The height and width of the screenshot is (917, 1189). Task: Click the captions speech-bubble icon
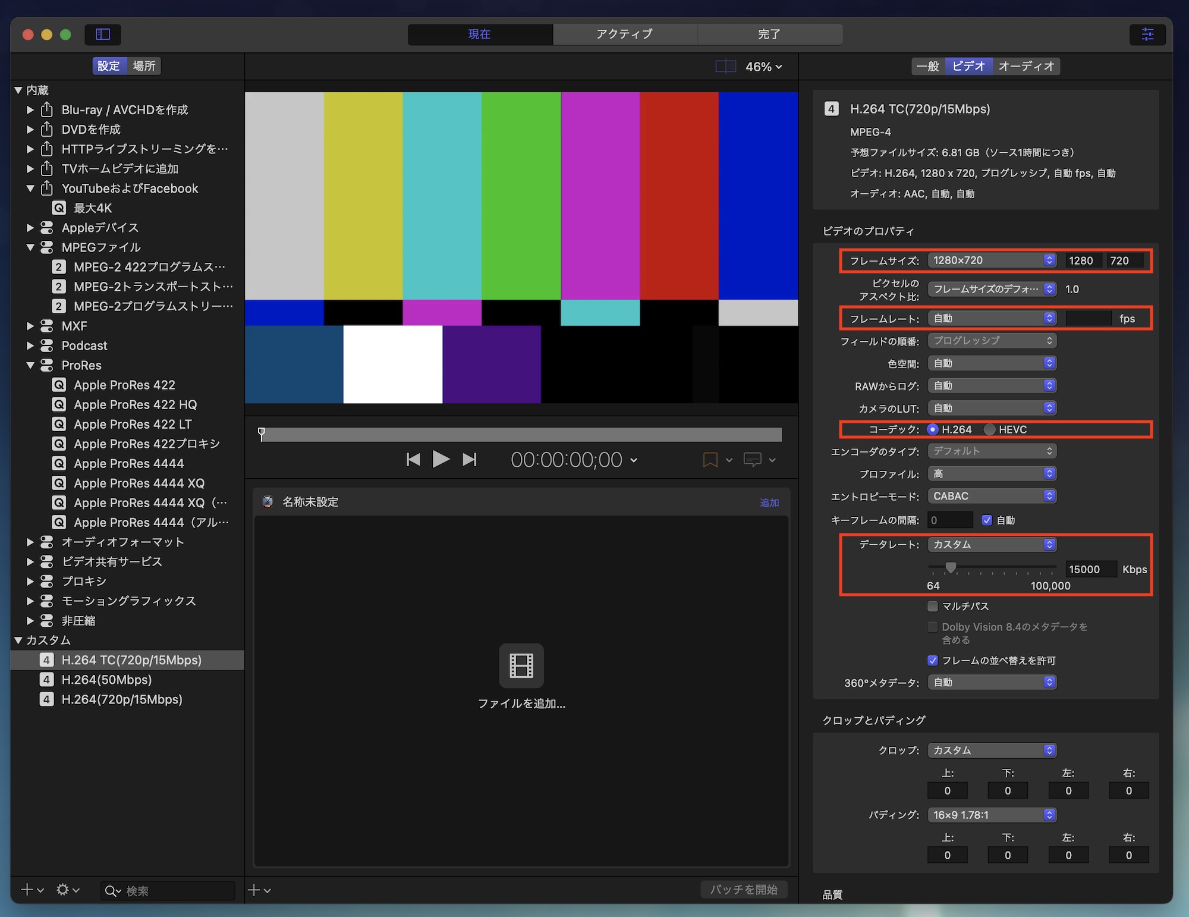(x=753, y=460)
